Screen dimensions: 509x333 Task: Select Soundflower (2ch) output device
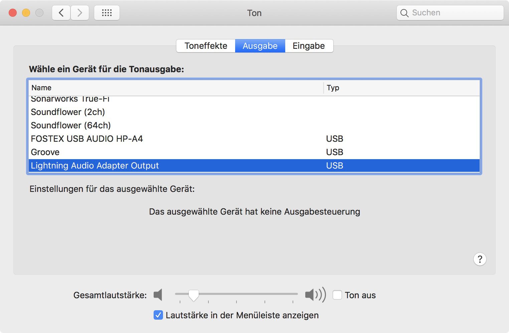tap(68, 112)
